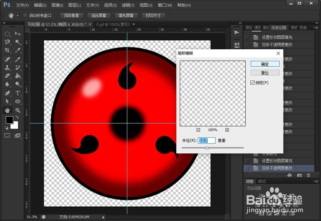Select the Healing Brush tool
Viewport: 321px width, 221px height.
click(x=7, y=60)
